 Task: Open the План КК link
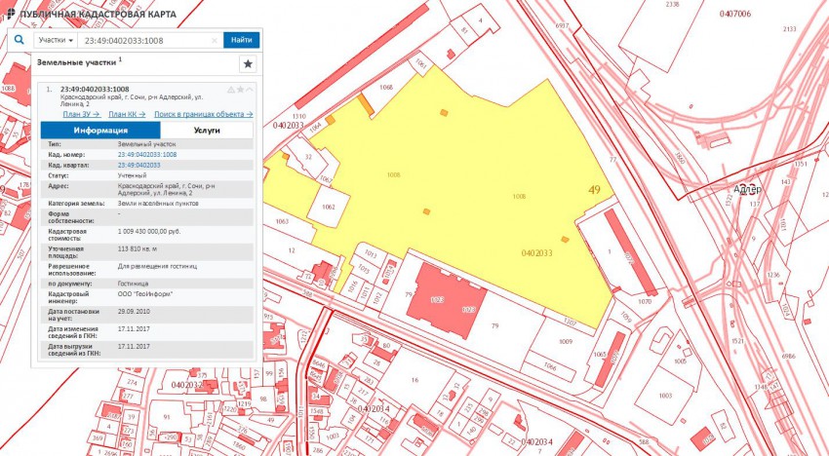(127, 114)
